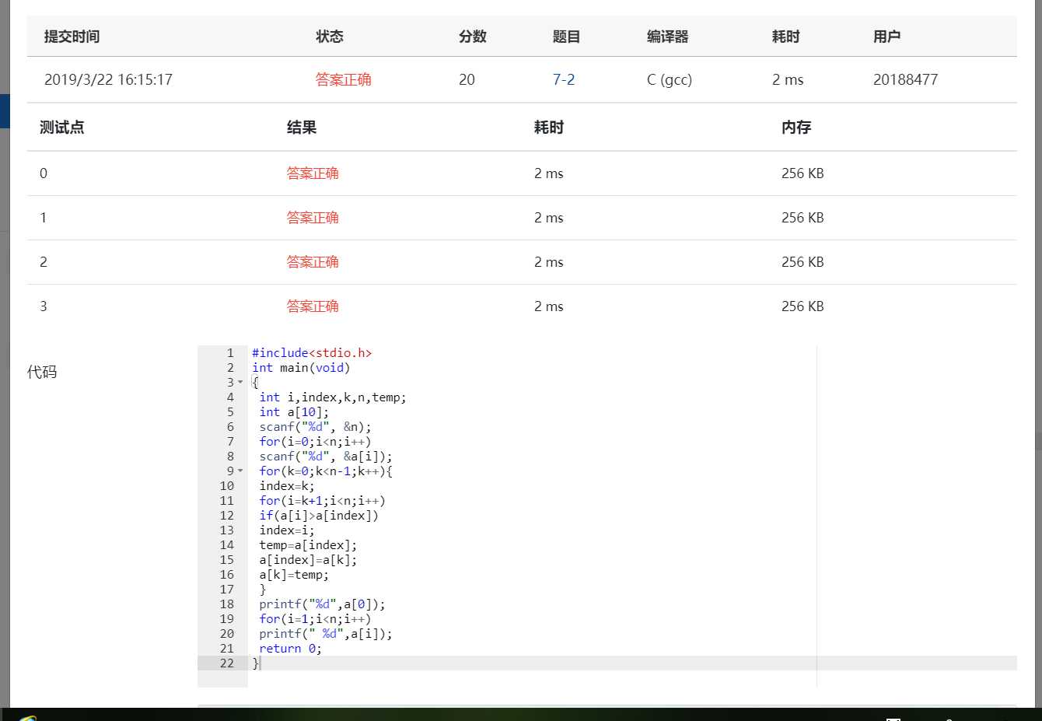Click line int a[10];
This screenshot has width=1042, height=721.
pos(294,412)
